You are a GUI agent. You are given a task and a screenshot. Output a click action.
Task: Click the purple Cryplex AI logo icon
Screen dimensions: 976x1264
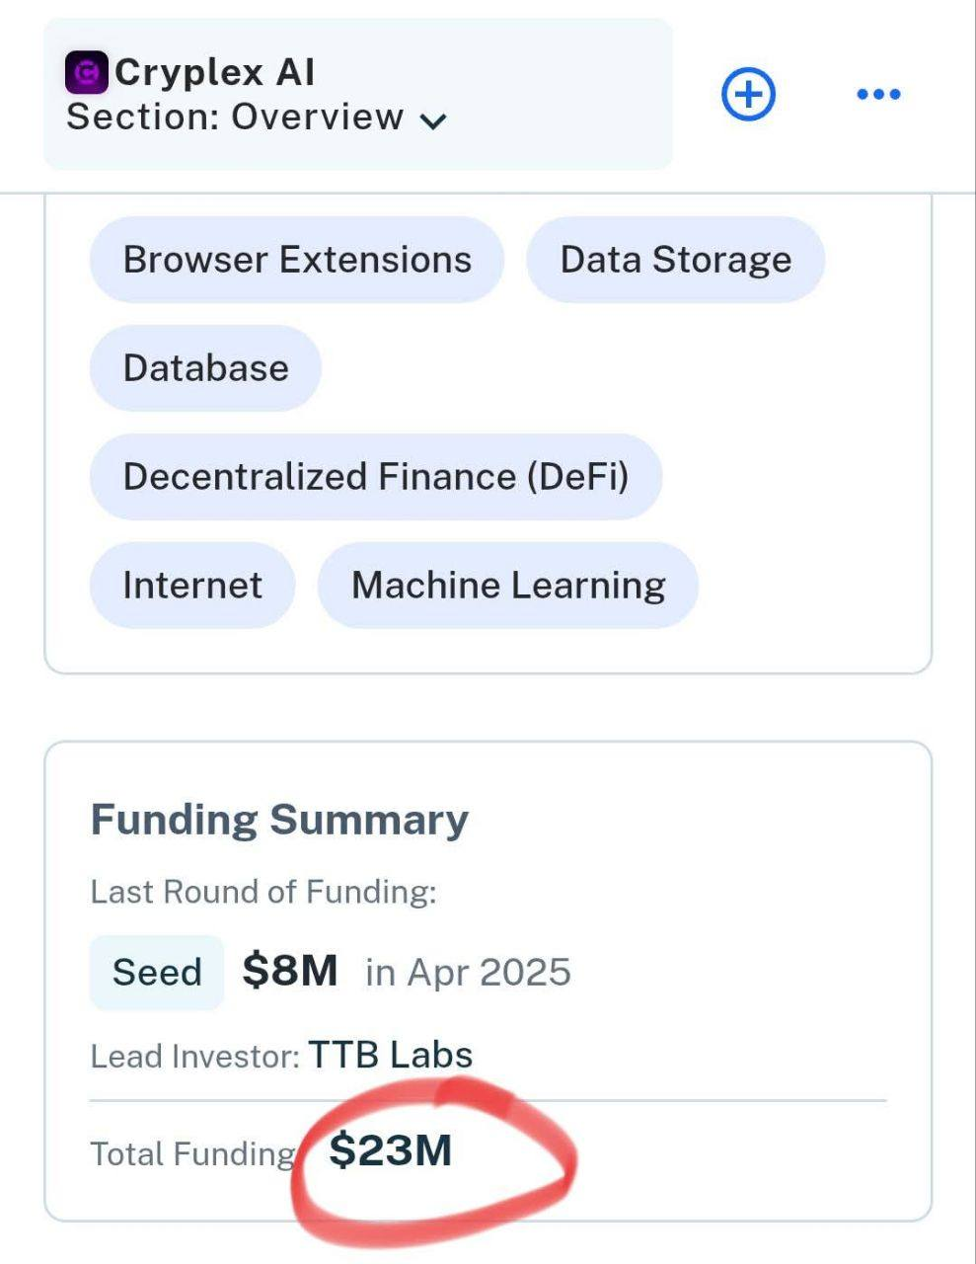tap(87, 73)
